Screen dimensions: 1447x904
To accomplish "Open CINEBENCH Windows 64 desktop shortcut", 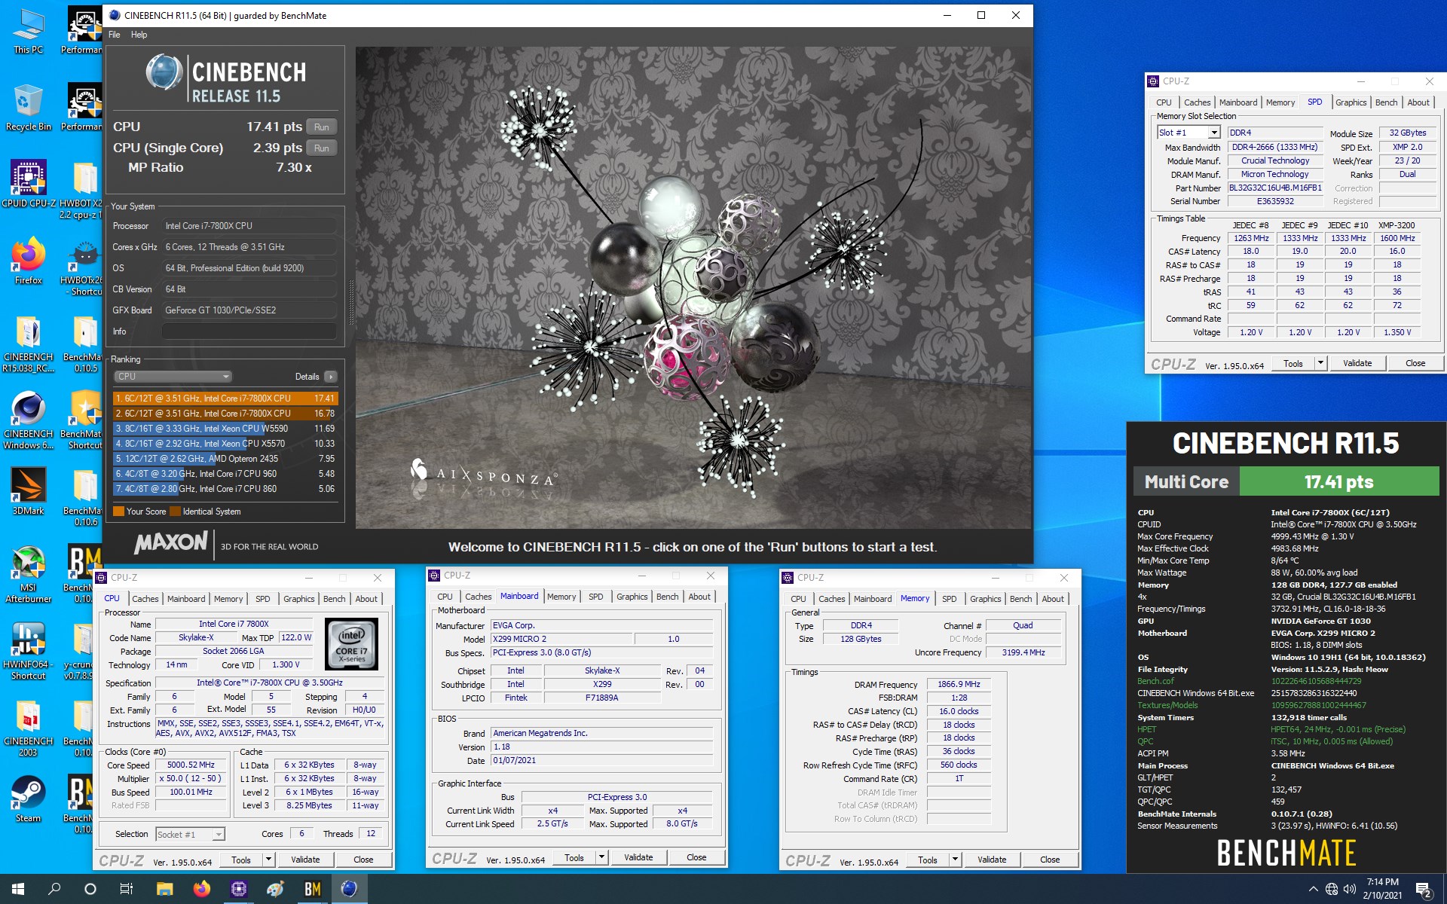I will pyautogui.click(x=28, y=420).
